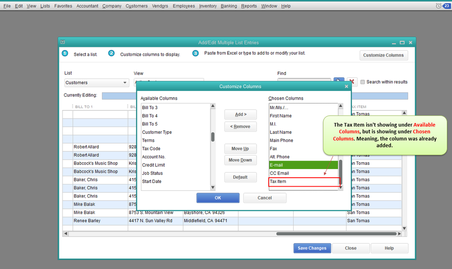Select Alt. Phone in Chosen Columns
Viewport: 452px width, 269px height.
tap(303, 157)
